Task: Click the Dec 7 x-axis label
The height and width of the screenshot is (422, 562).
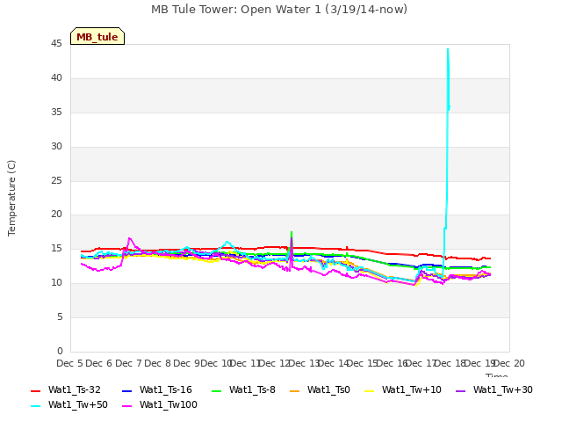Action: [x=128, y=363]
